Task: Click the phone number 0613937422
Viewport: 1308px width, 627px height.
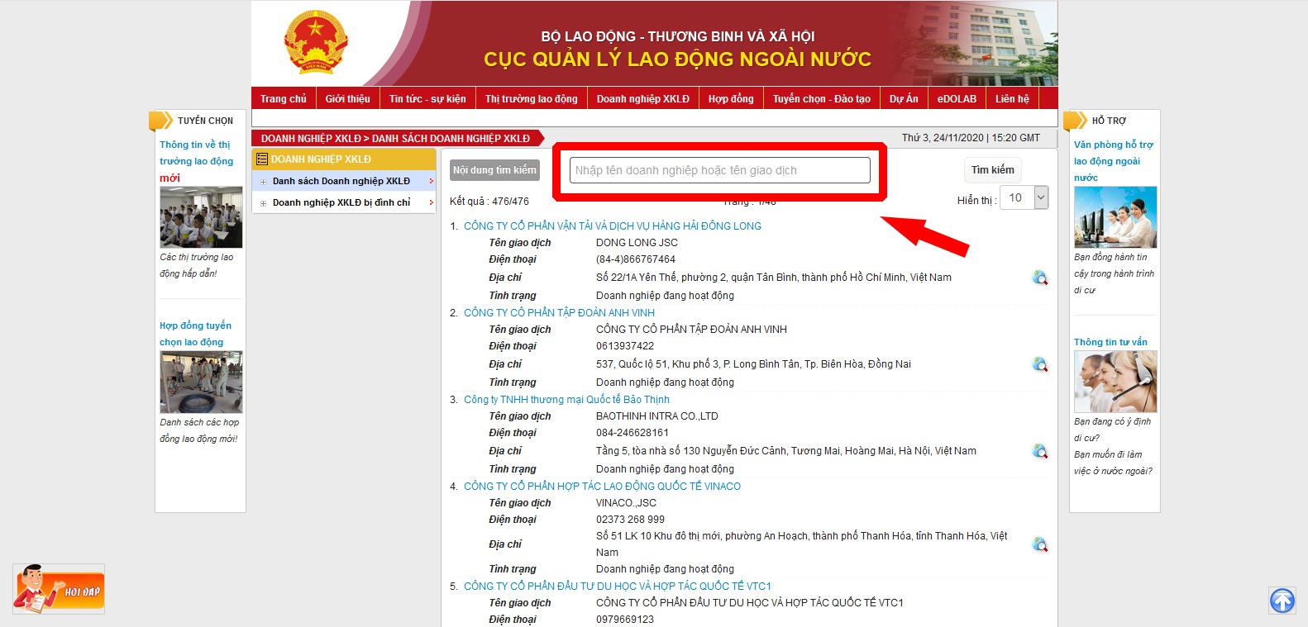Action: [x=625, y=346]
